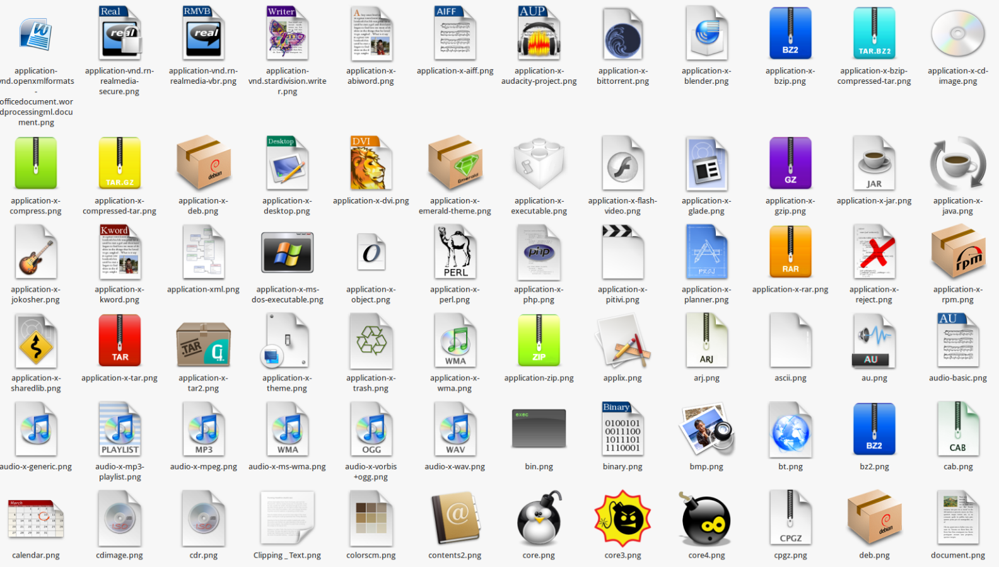The width and height of the screenshot is (999, 567).
Task: Select the 'application-x-planner.png' file name
Action: click(x=706, y=295)
